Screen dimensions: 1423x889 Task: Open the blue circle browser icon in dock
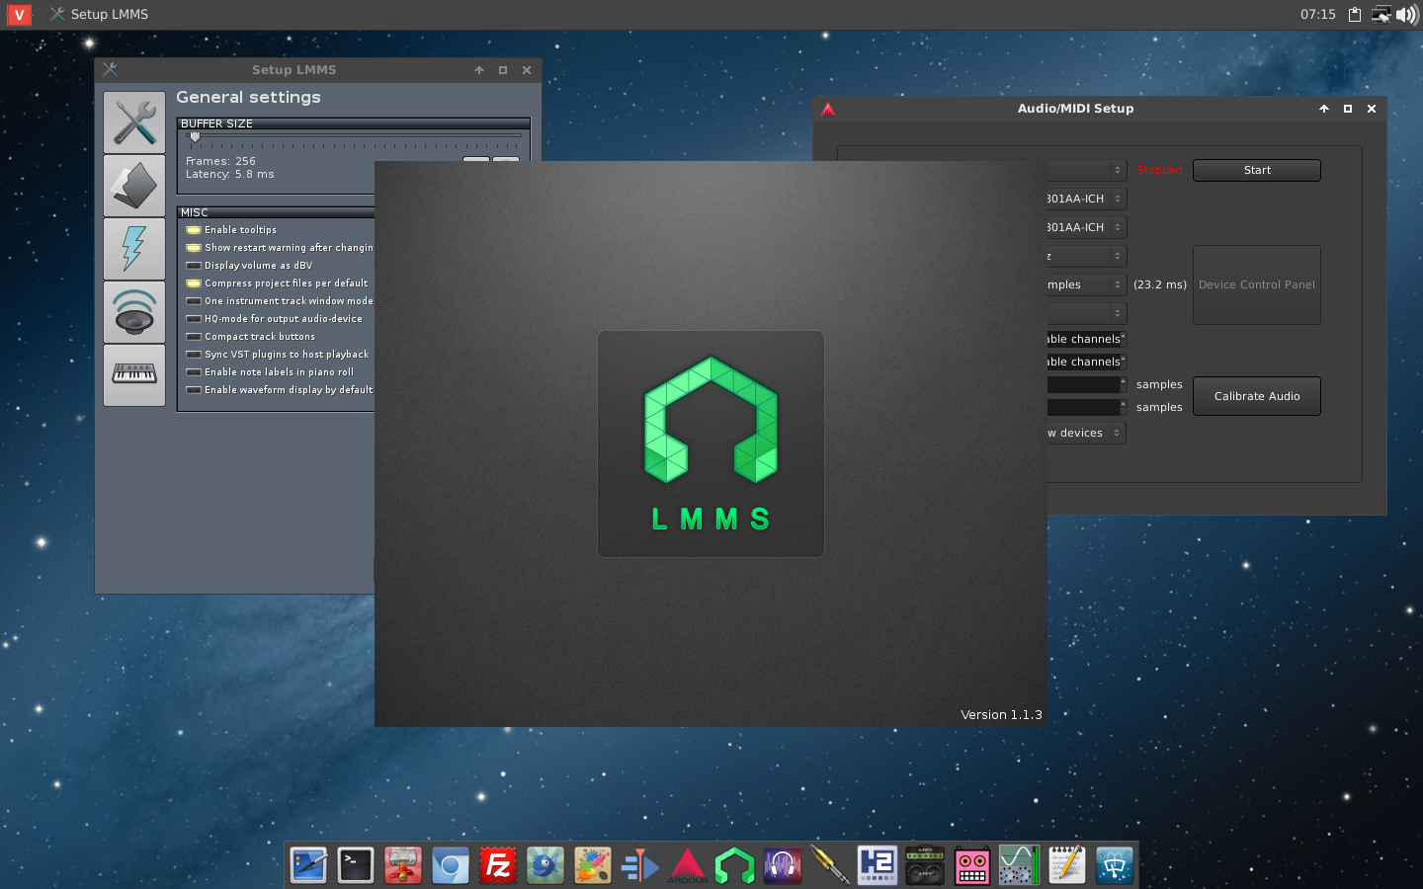click(451, 865)
